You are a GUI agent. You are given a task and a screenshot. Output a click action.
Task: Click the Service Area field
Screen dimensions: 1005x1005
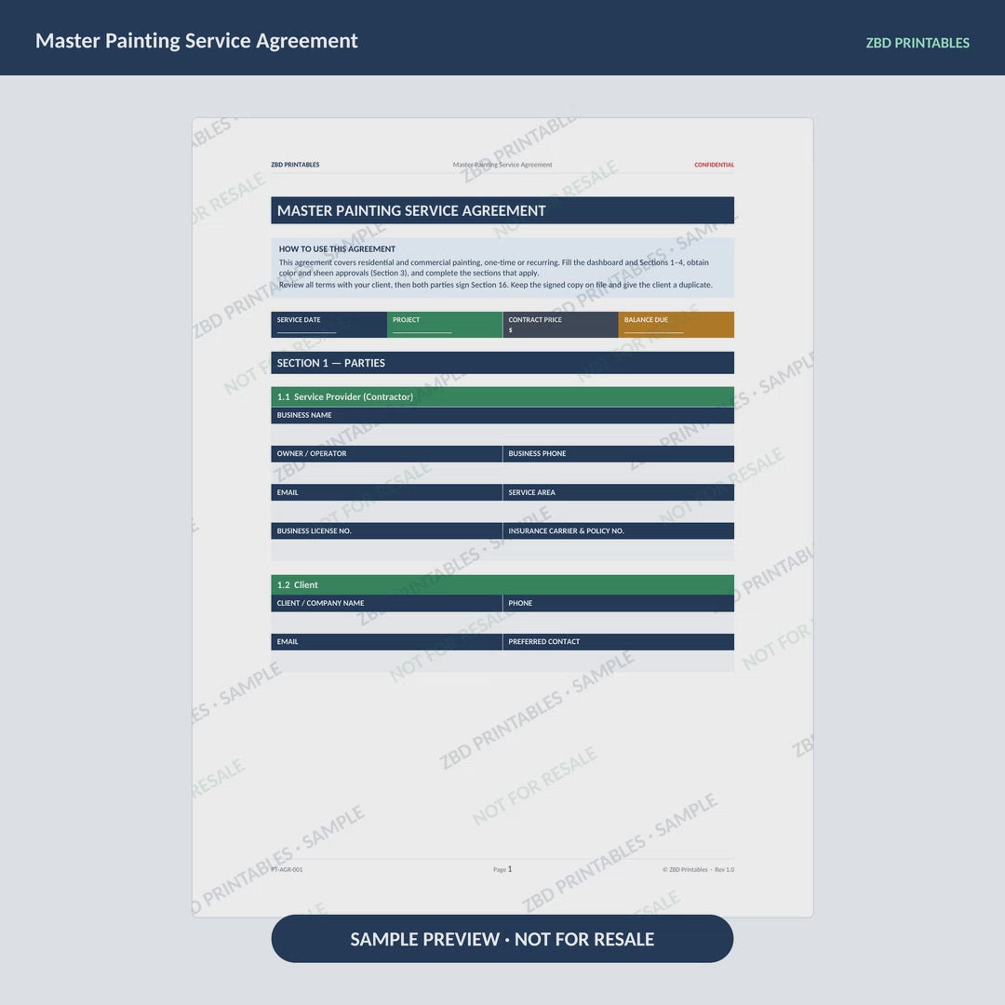coord(619,512)
